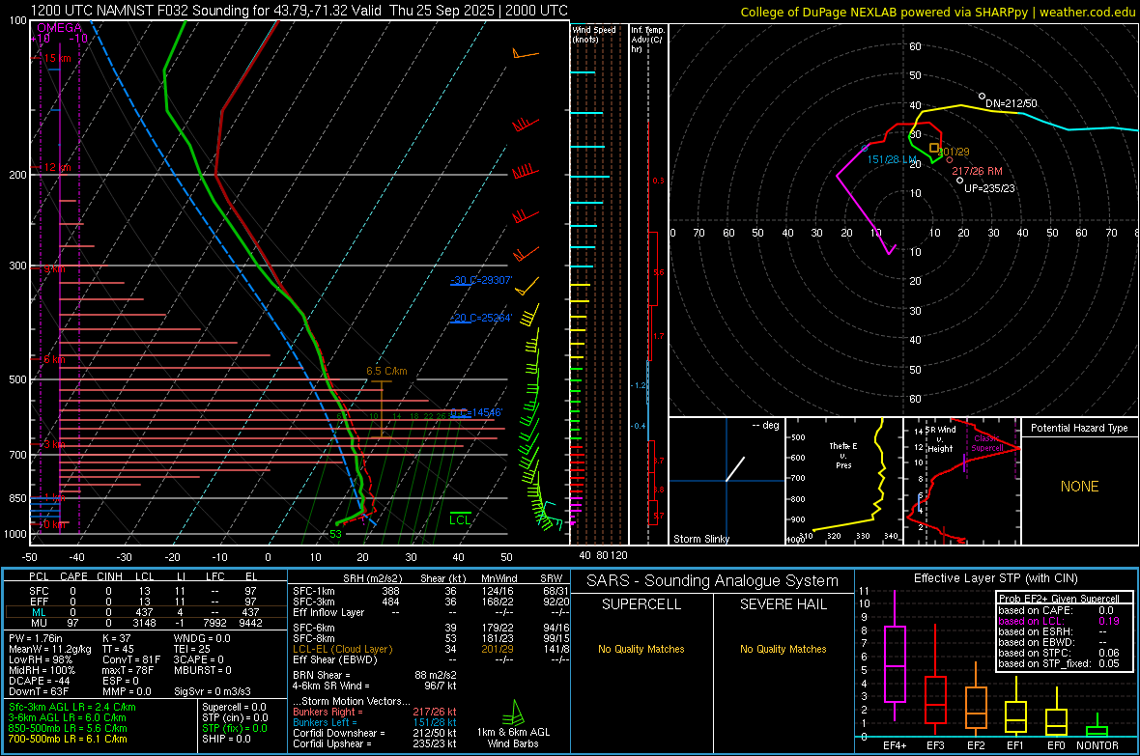Click the Storm Slinky panel label
This screenshot has height=756, width=1140.
pyautogui.click(x=700, y=539)
